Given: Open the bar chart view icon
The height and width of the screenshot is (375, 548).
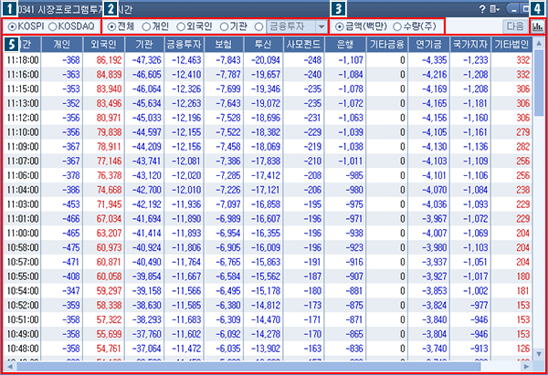Looking at the screenshot, I should 538,26.
